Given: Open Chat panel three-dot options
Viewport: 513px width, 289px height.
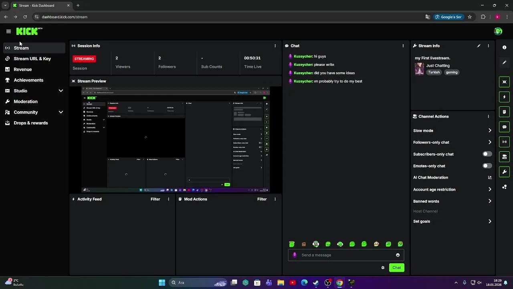Looking at the screenshot, I should point(403,46).
